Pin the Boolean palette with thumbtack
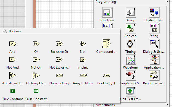Image resolution: width=172 pixels, height=107 pixels. [5, 31]
